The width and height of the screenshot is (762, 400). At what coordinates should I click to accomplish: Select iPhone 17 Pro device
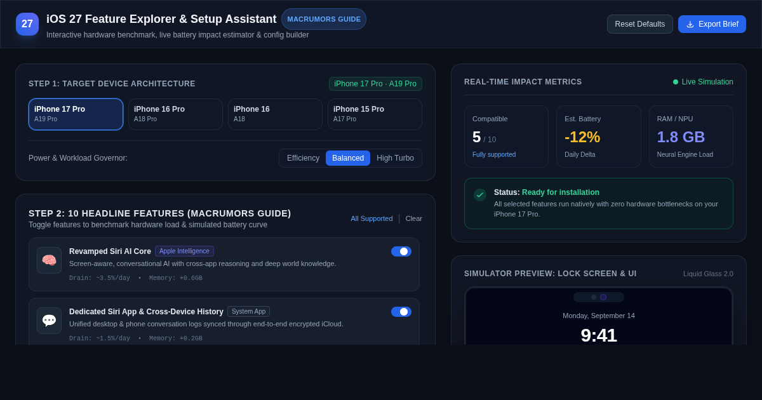pos(76,114)
